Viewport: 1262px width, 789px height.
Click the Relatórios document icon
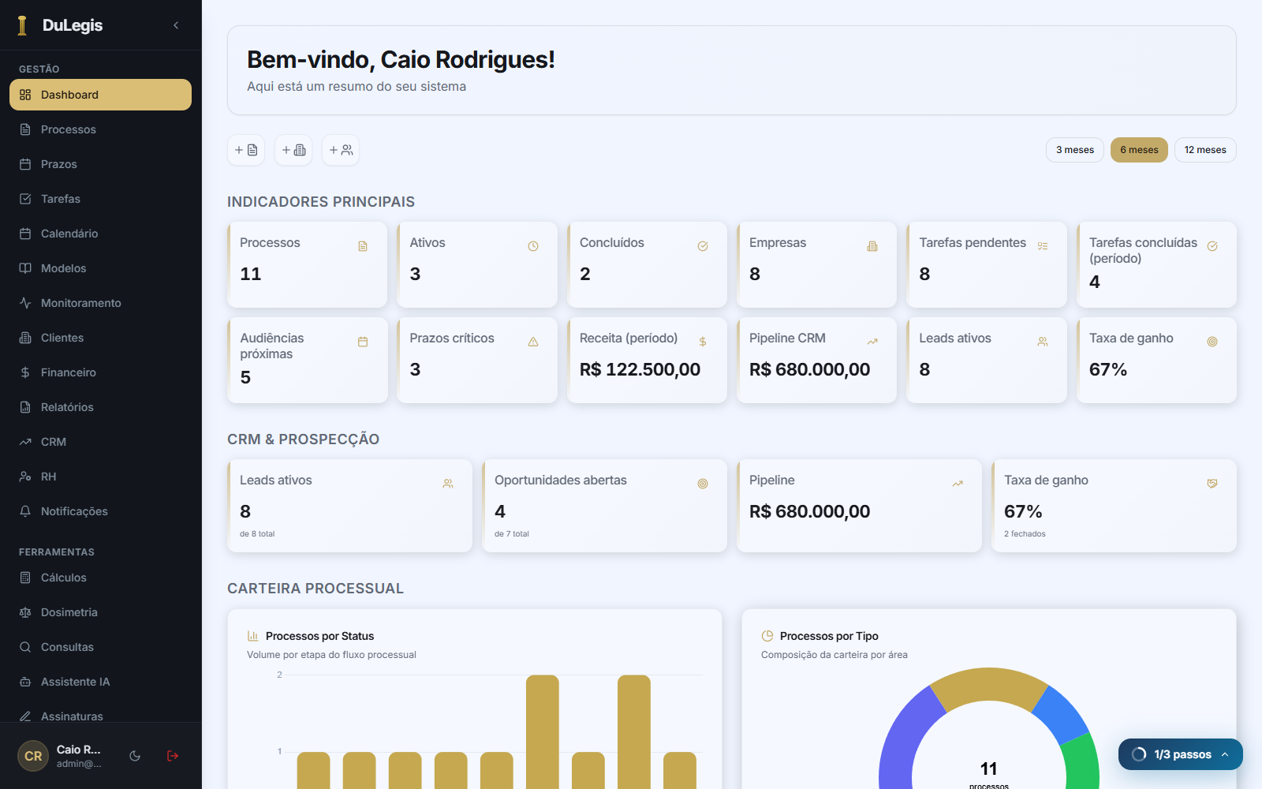click(25, 407)
